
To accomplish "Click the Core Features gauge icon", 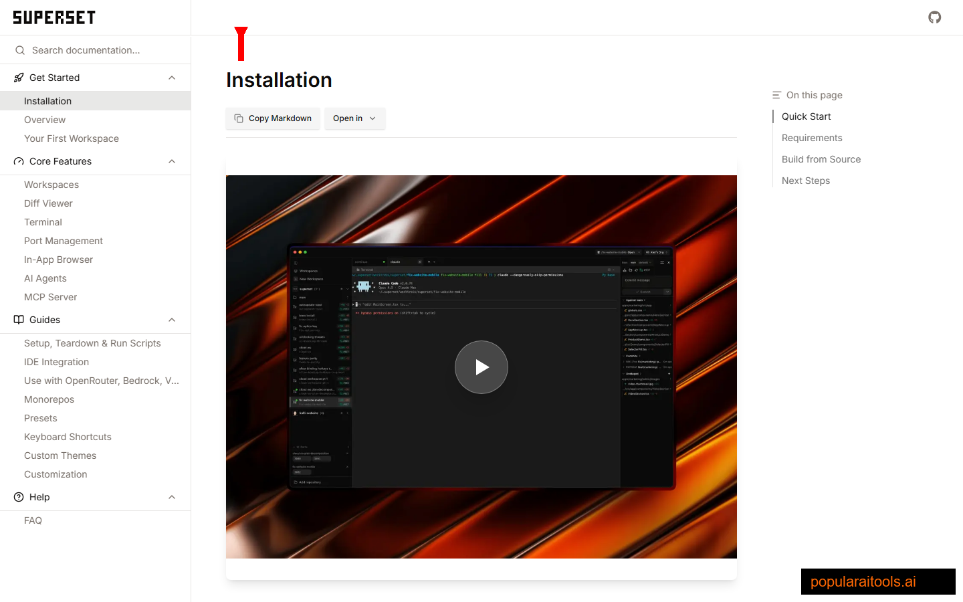I will (x=19, y=161).
